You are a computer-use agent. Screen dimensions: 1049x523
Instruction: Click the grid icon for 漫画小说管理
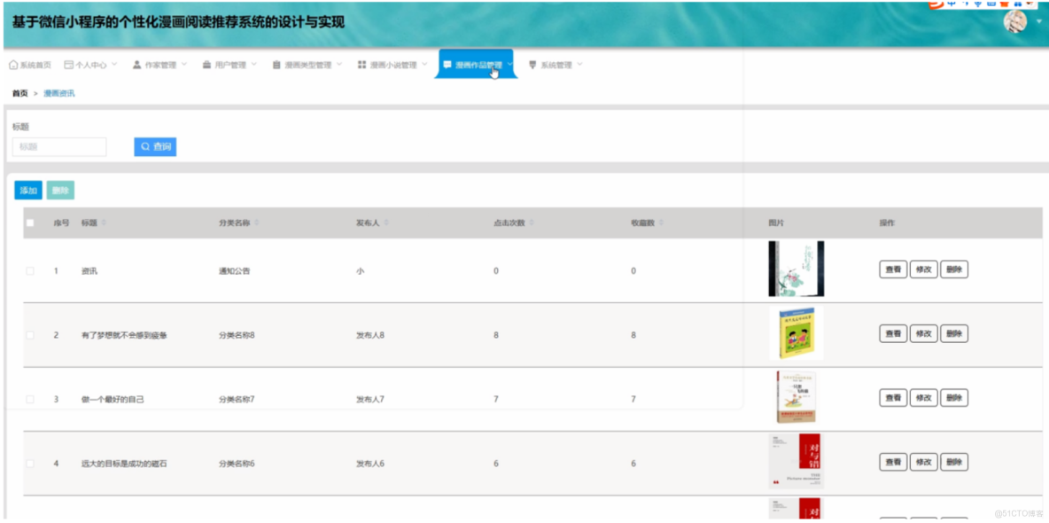click(362, 65)
